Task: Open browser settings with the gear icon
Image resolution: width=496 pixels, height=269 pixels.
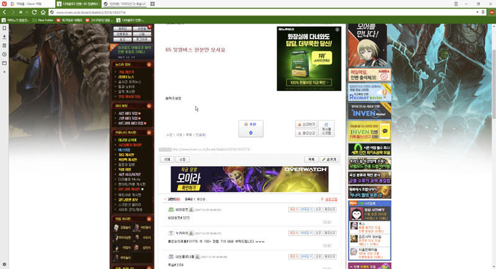Action: pos(4,264)
